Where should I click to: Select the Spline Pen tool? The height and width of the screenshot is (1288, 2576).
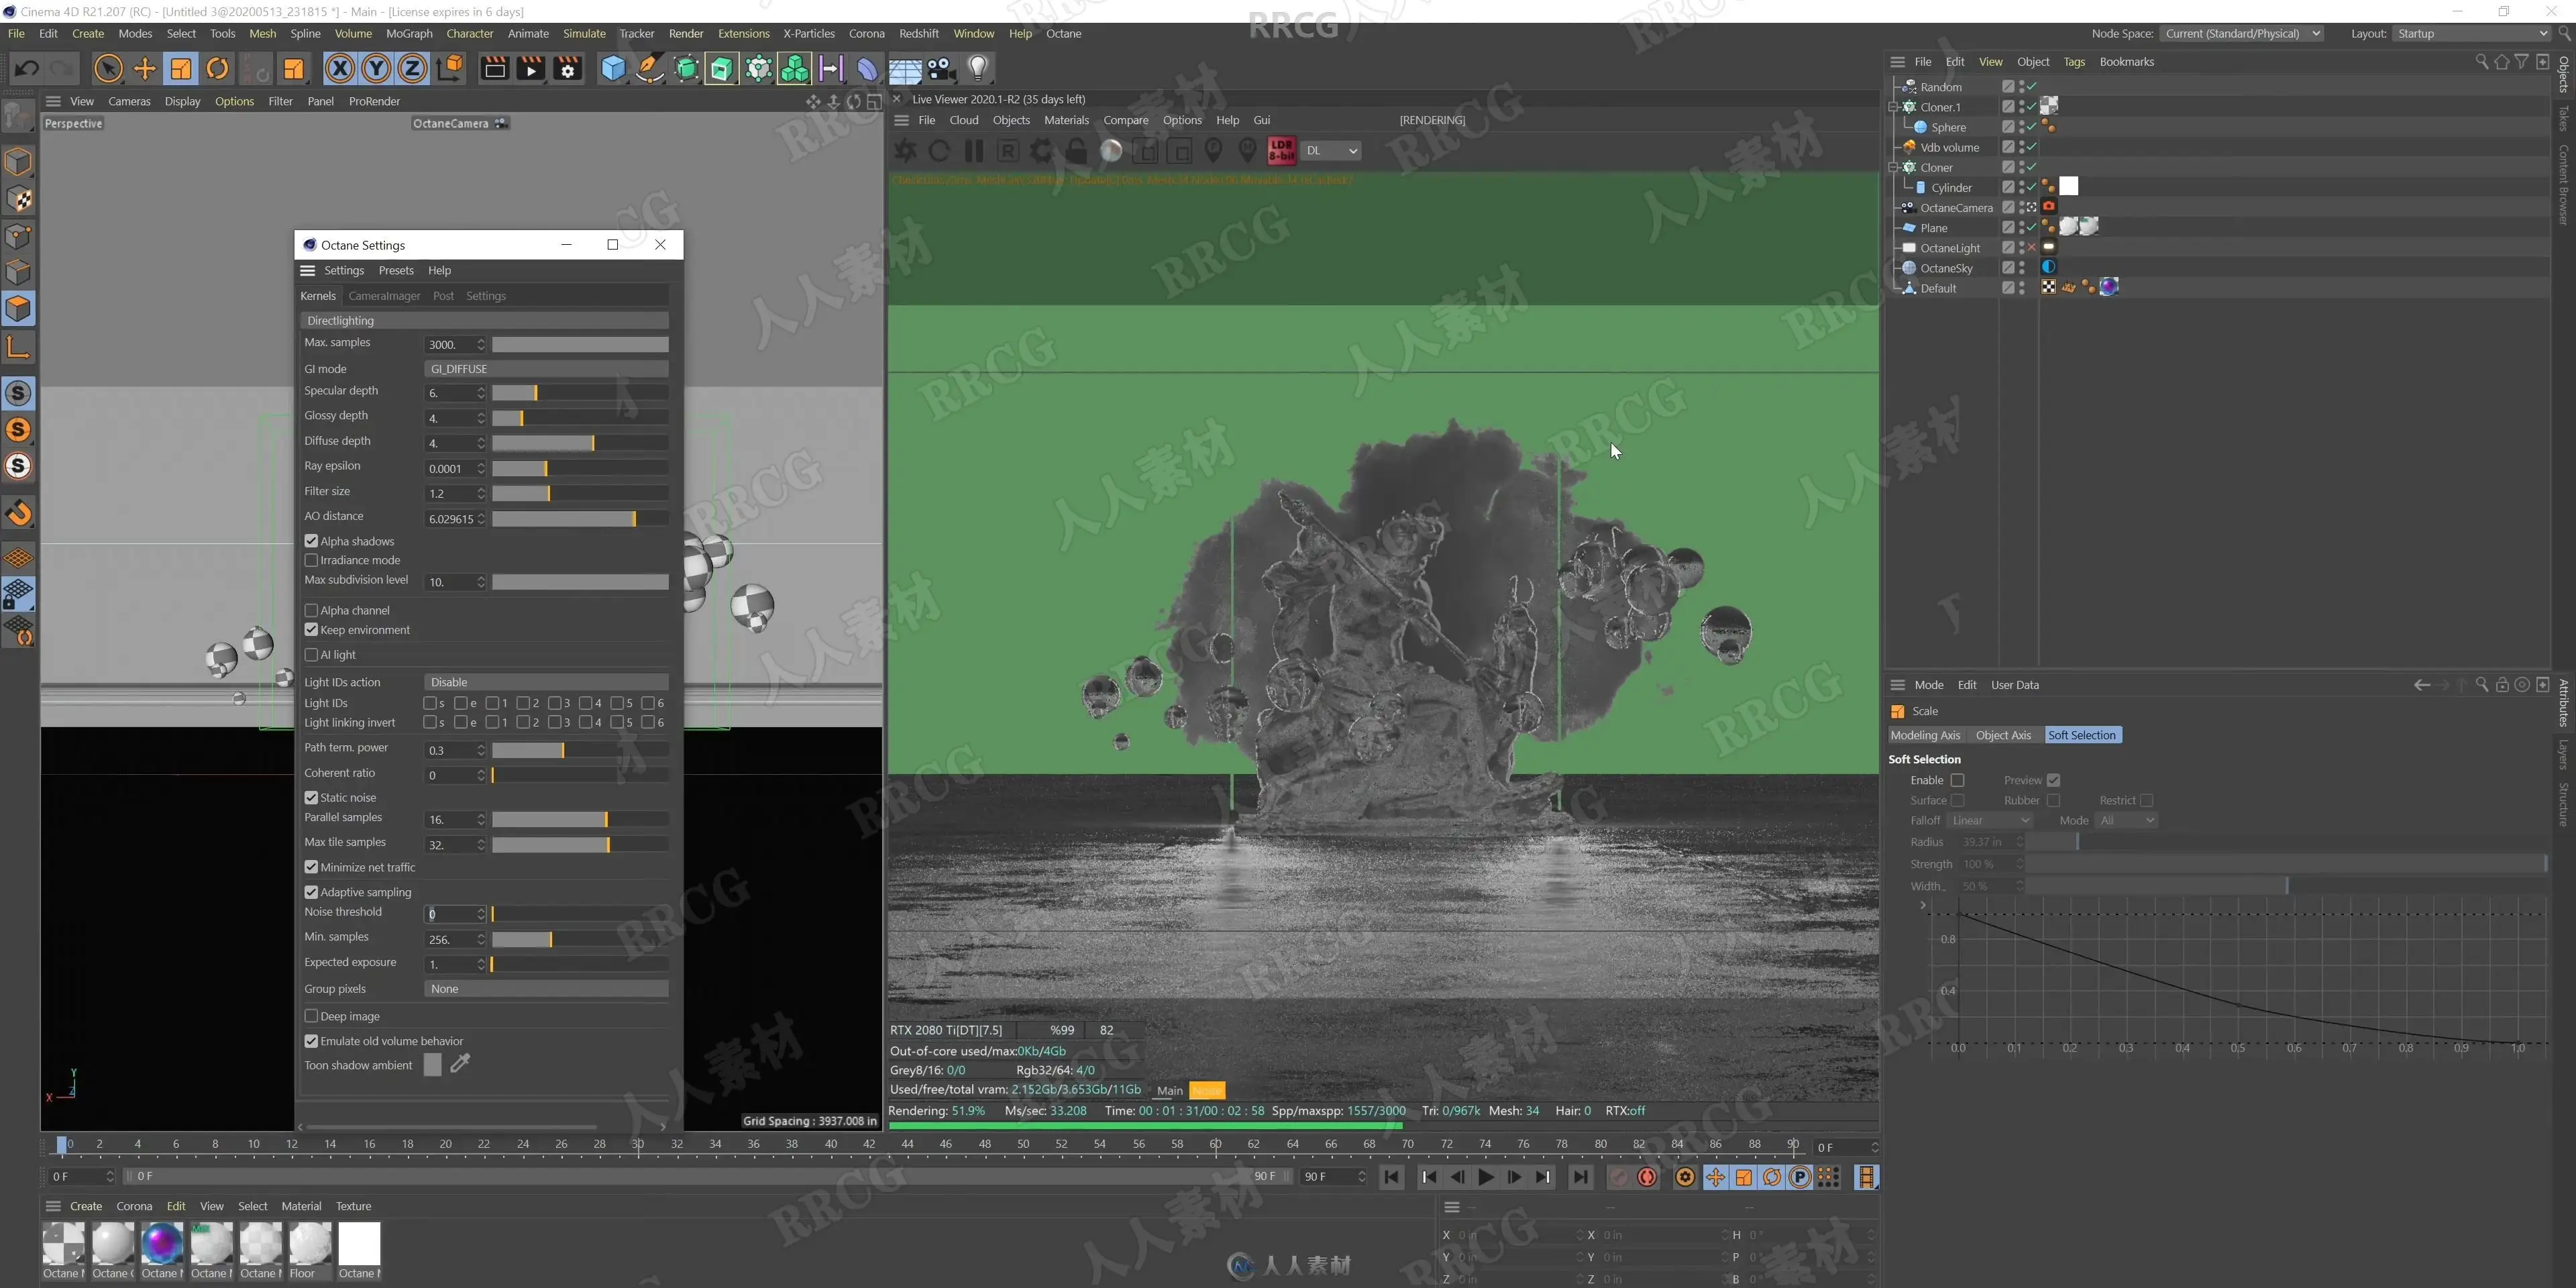650,69
